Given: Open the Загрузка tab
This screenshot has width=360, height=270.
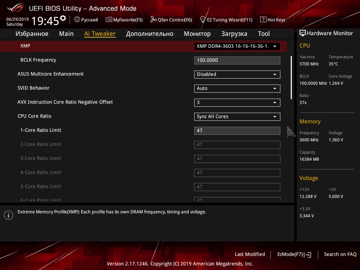Looking at the screenshot, I should [234, 34].
